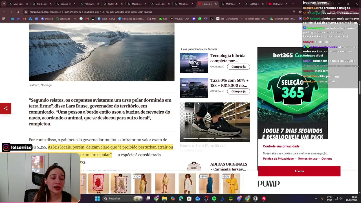Image resolution: width=361 pixels, height=203 pixels.
Task: Click the white GWM car ad thumbnail
Action: coord(194,63)
